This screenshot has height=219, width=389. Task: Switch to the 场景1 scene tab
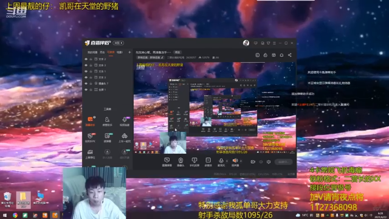[x=120, y=52]
